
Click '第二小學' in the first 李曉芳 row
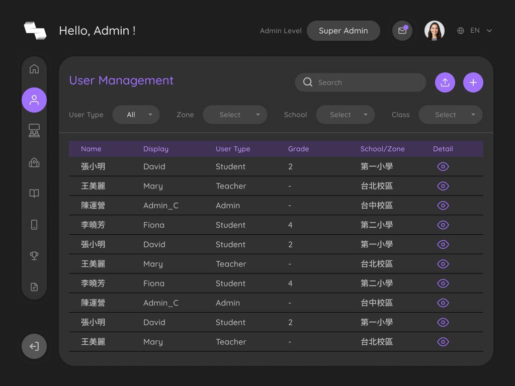pyautogui.click(x=376, y=225)
